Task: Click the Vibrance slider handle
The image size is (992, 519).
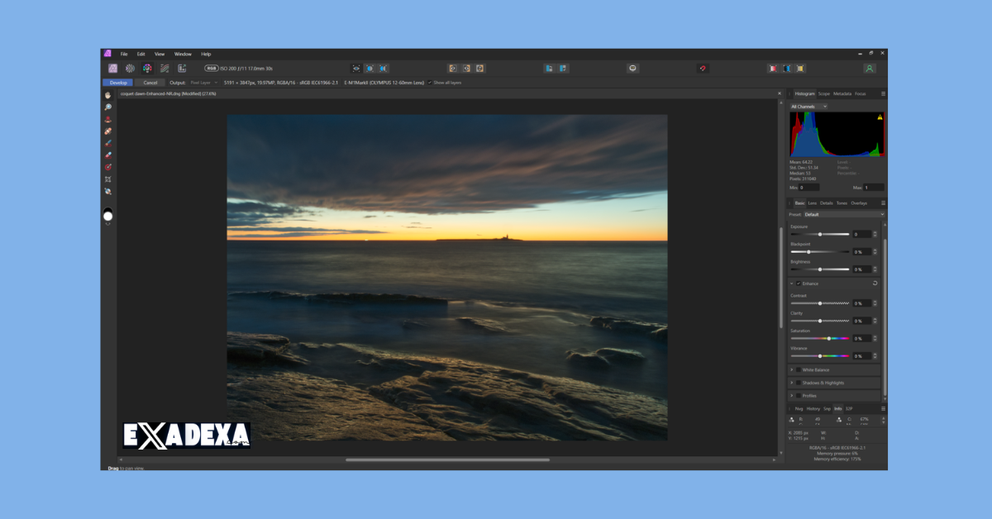Action: [x=821, y=356]
